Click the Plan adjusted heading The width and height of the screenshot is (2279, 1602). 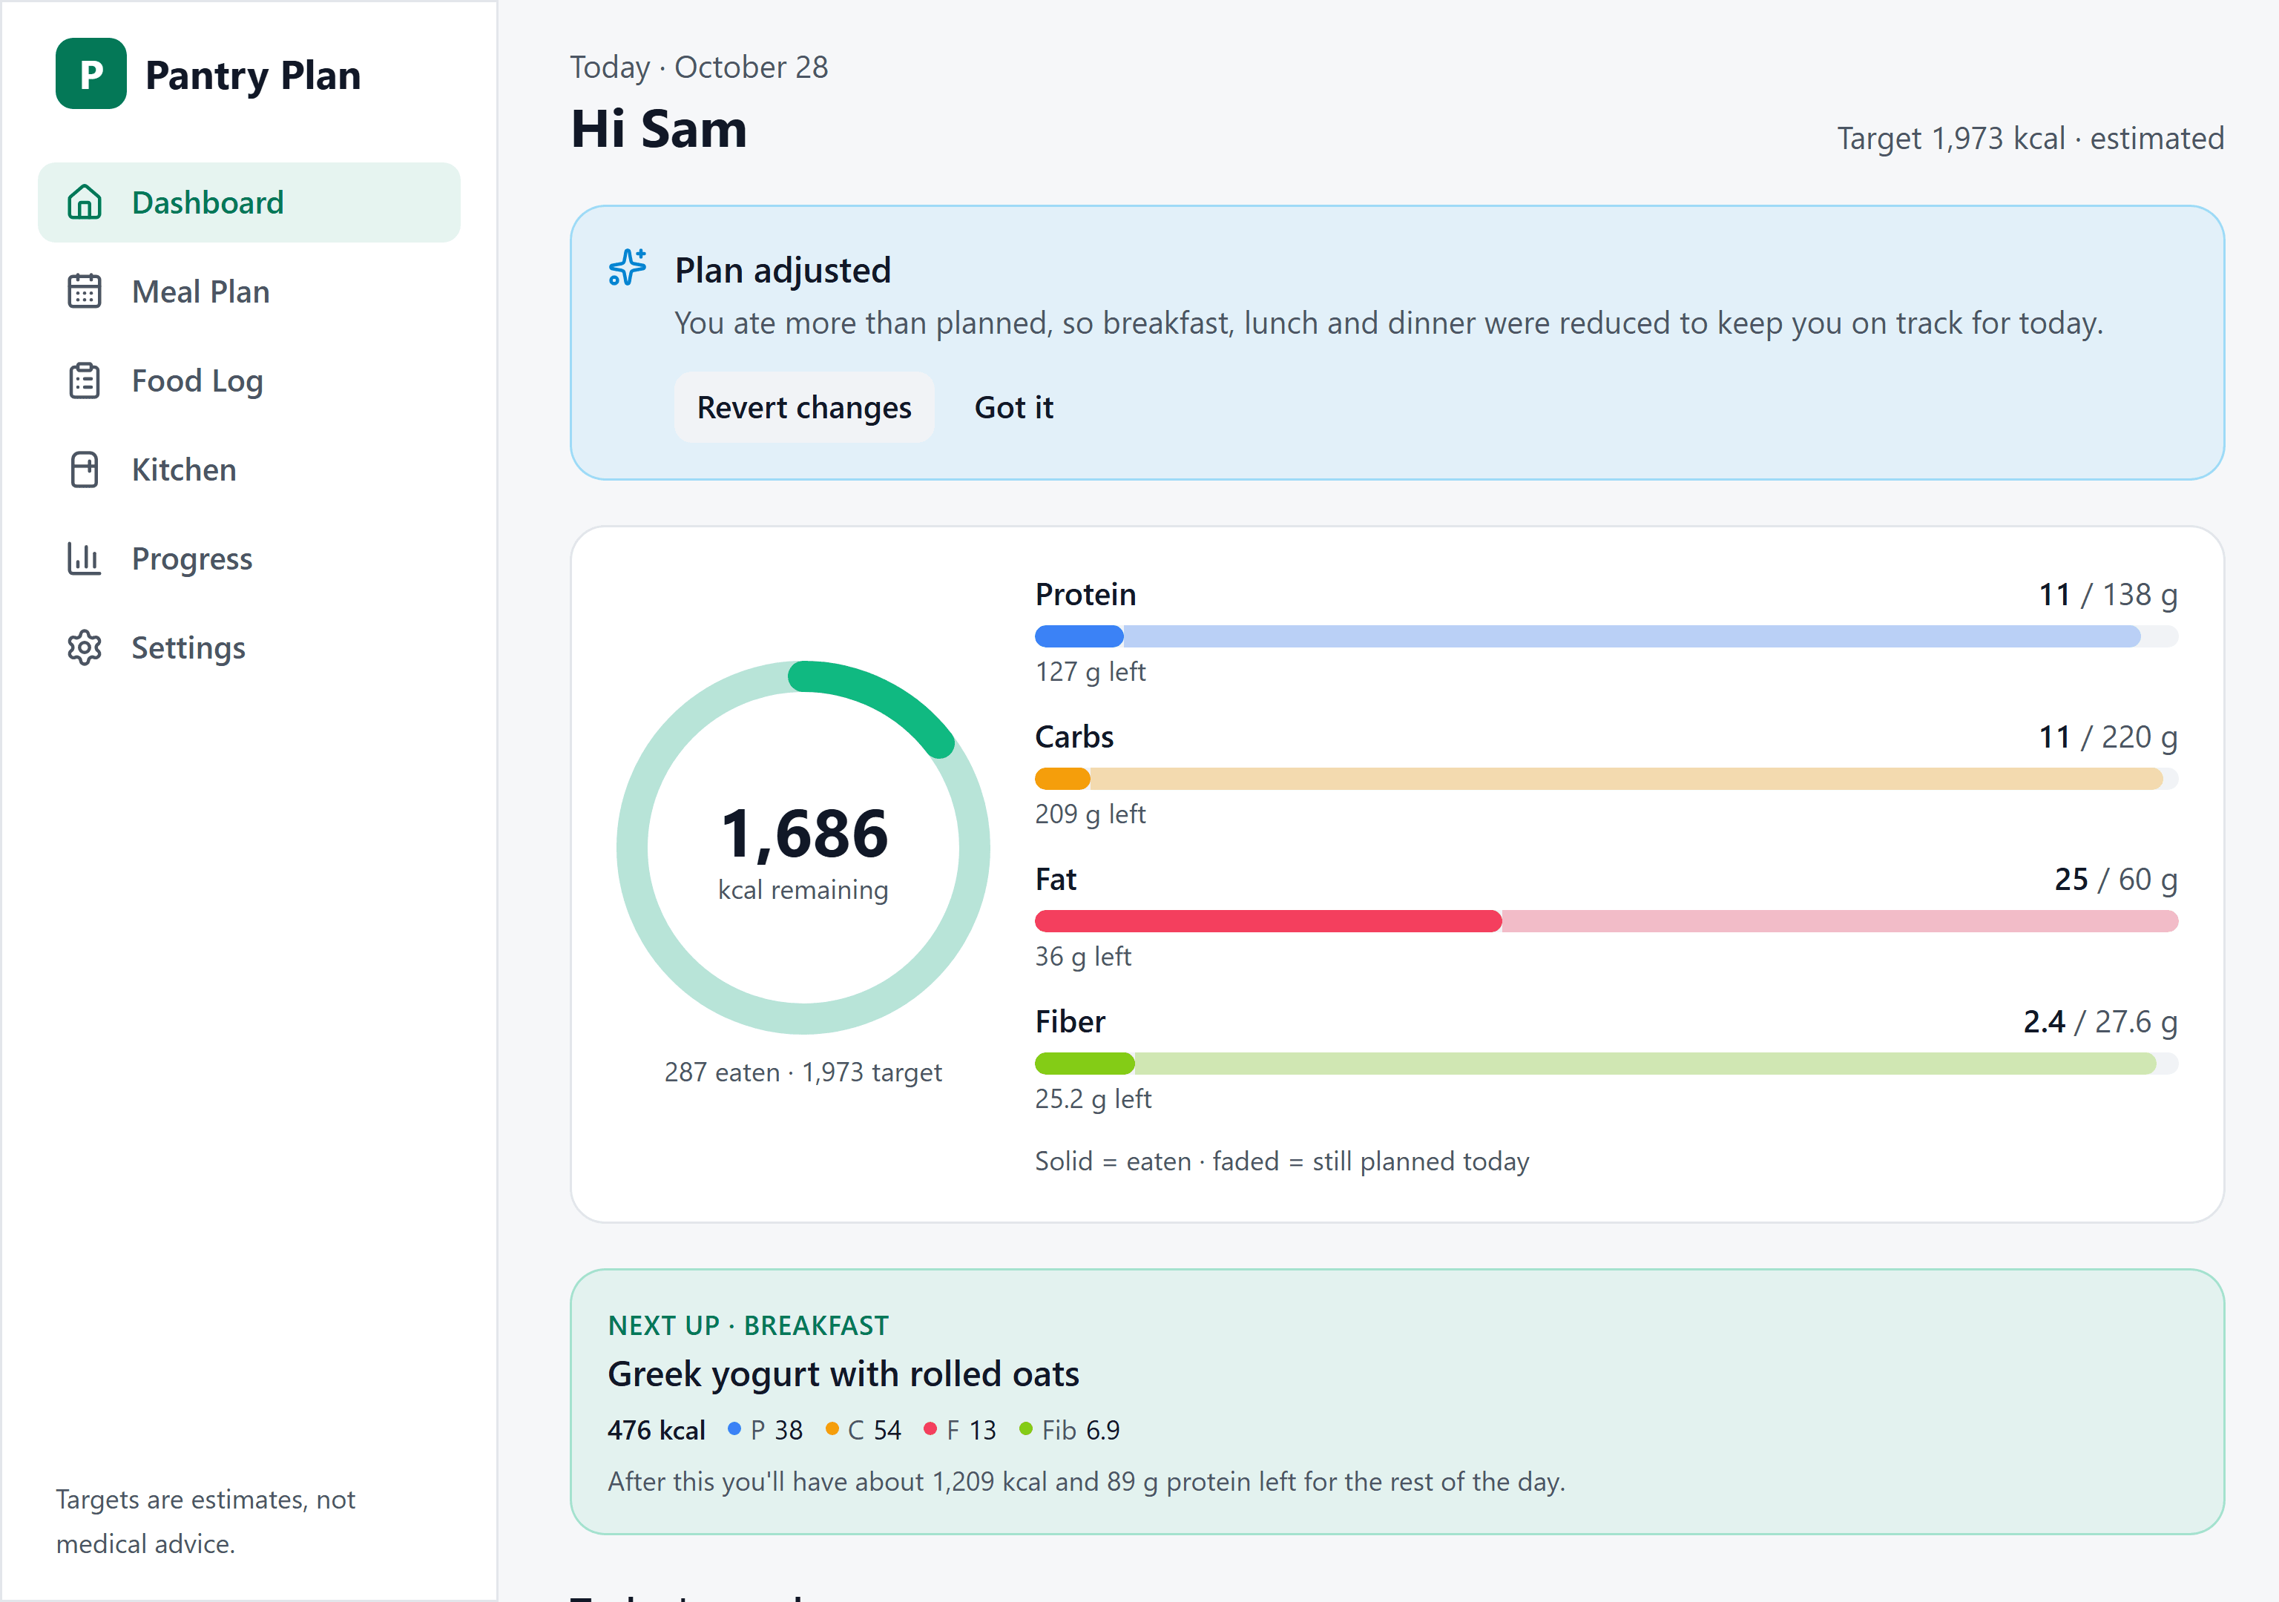pos(783,270)
